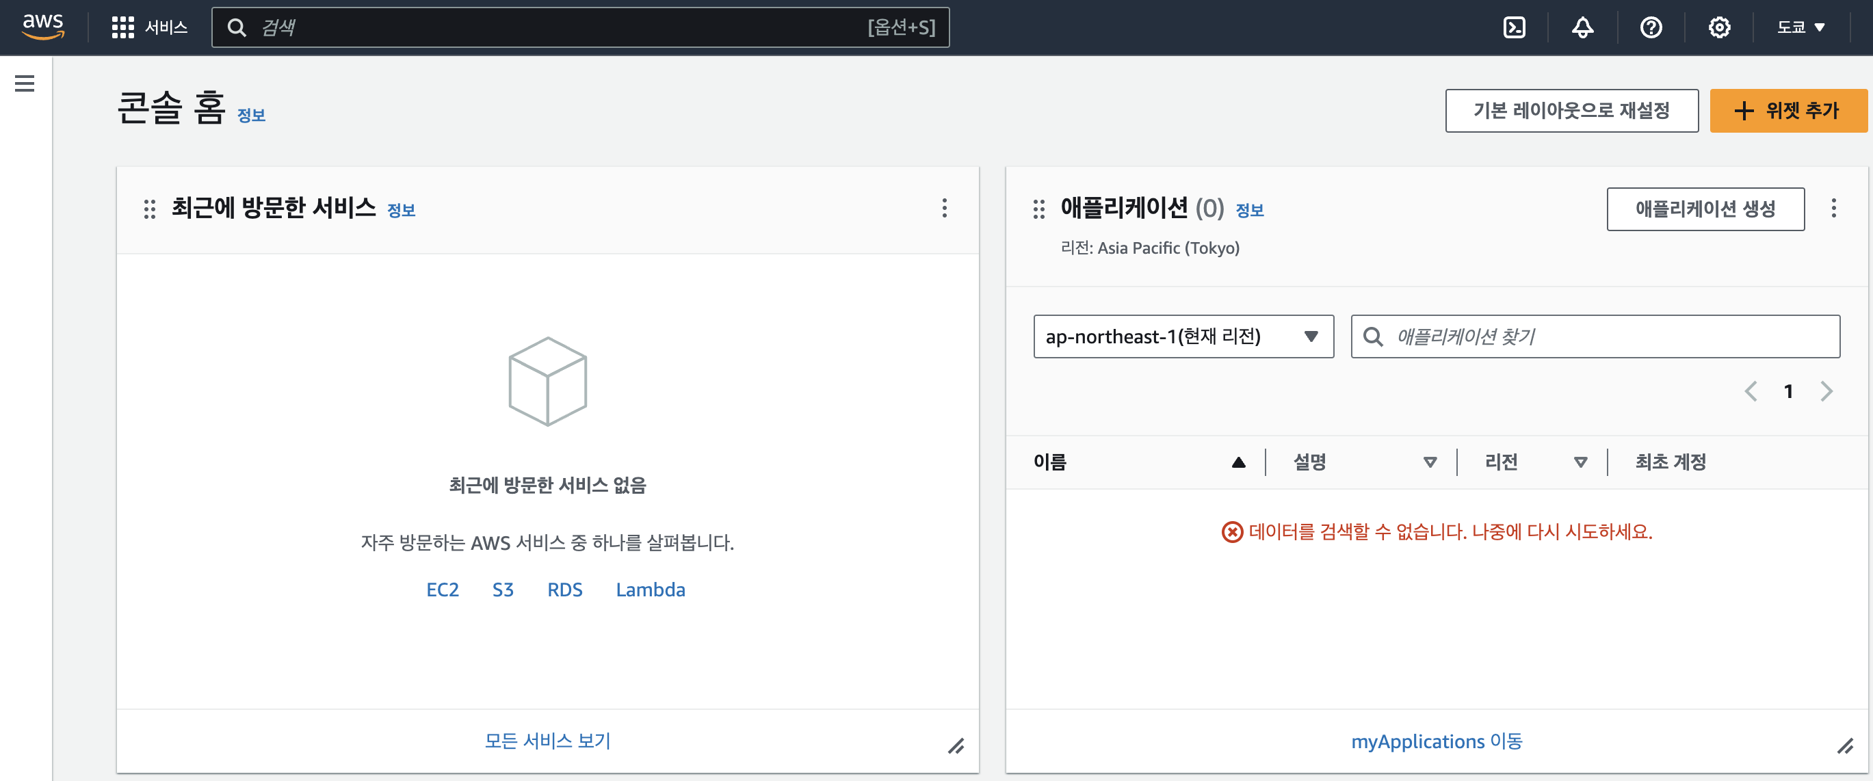Open the settings gear icon
The image size is (1873, 781).
point(1719,27)
